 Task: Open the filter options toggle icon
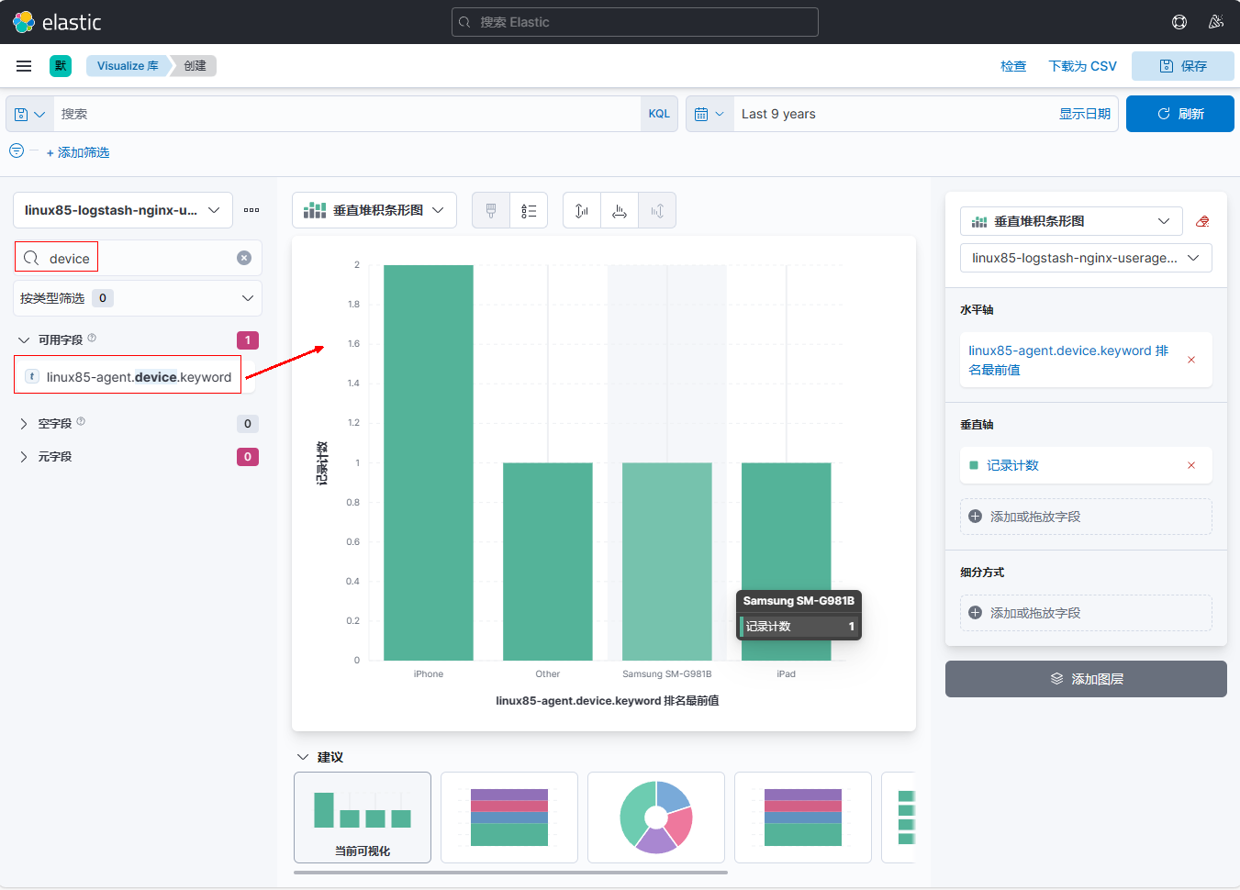[x=17, y=151]
